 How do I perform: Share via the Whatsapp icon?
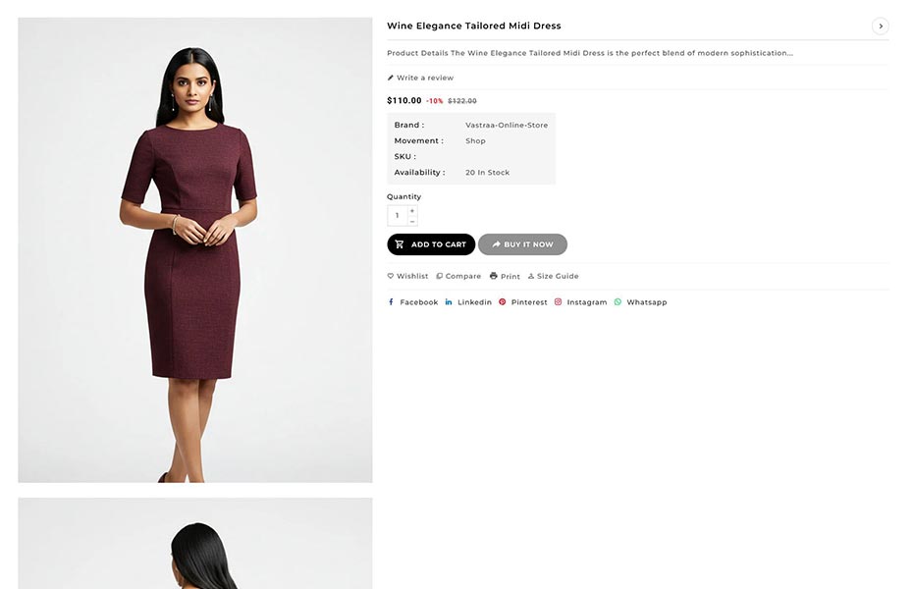click(x=618, y=302)
